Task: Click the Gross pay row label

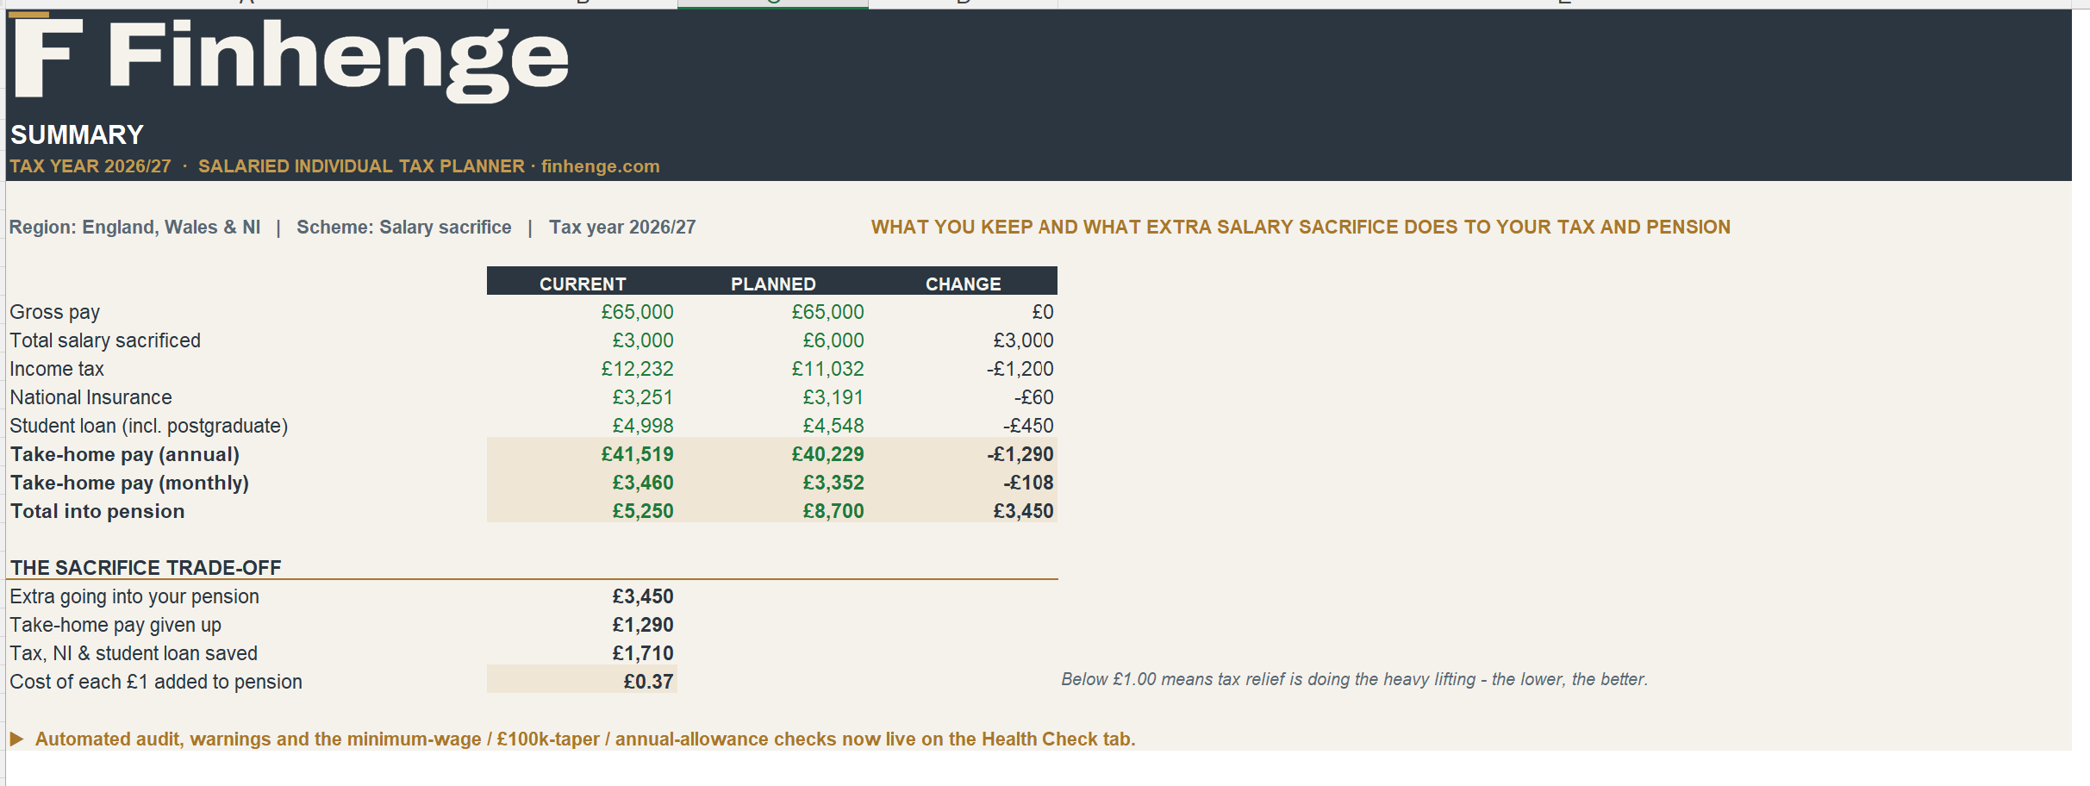Action: (x=54, y=312)
